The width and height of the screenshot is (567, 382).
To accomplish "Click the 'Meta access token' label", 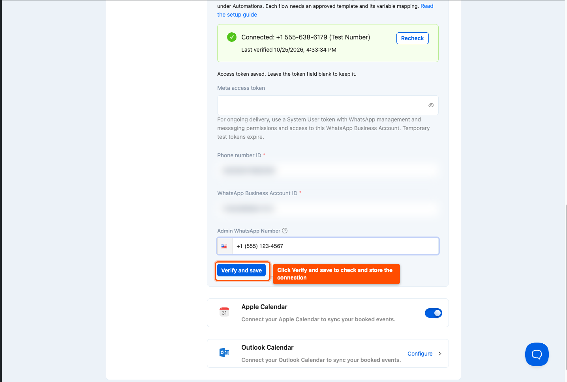I will point(241,88).
